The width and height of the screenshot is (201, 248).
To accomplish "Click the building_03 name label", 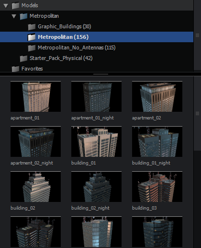I will (x=145, y=208).
